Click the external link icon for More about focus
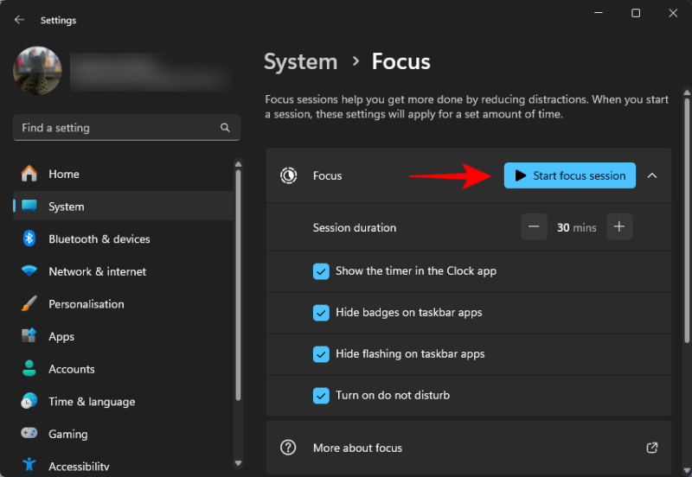Screen dimensions: 692x477 click(x=652, y=448)
